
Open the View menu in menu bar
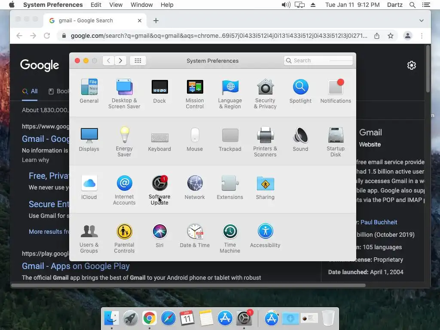pyautogui.click(x=116, y=5)
